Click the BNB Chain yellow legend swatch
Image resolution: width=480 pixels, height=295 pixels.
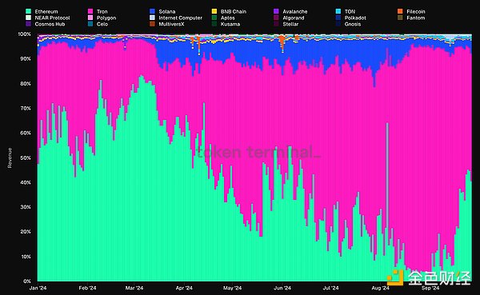(x=214, y=11)
